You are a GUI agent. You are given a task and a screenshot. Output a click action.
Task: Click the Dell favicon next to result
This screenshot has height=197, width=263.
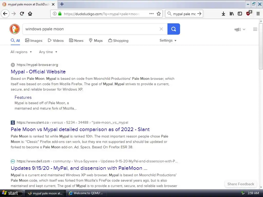click(x=13, y=161)
